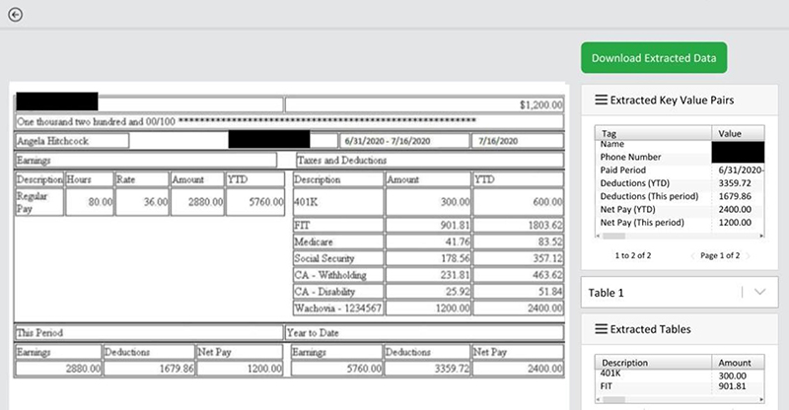This screenshot has height=410, width=789.
Task: Click the 3359.72 value in key value grid
Action: click(735, 183)
